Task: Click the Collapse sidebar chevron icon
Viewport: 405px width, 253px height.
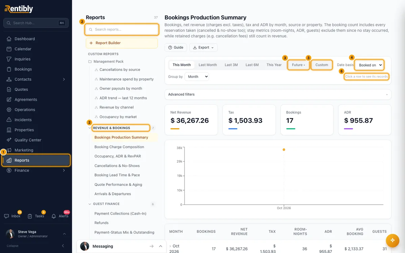Action: coord(63,246)
